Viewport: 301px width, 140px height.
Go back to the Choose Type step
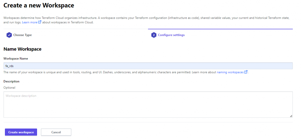coord(22,35)
